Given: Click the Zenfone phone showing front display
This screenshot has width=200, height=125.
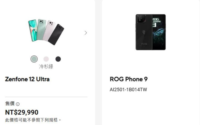Looking at the screenshot, I should pyautogui.click(x=33, y=30).
